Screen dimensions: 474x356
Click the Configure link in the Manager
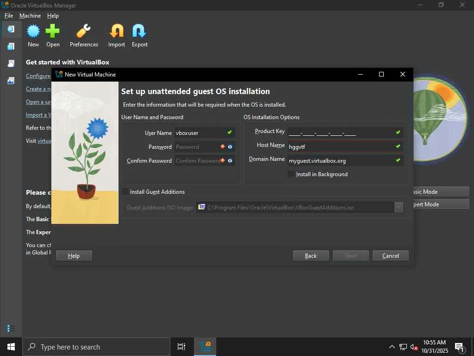[39, 76]
